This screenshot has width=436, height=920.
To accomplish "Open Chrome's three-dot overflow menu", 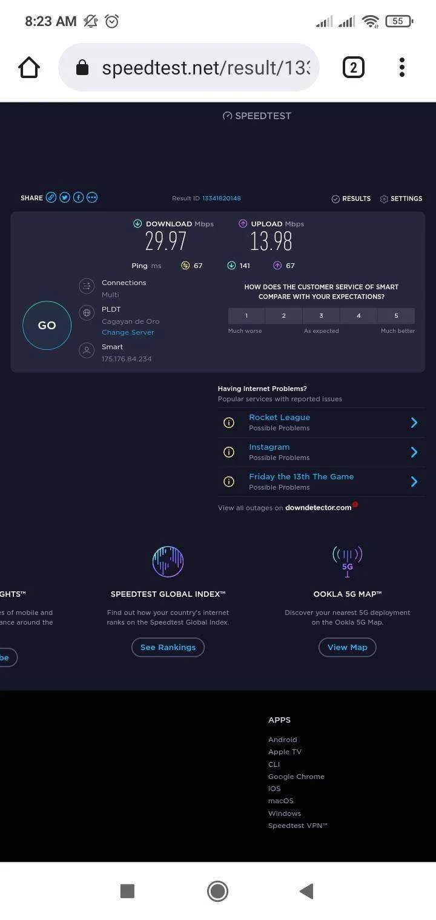I will (x=401, y=67).
